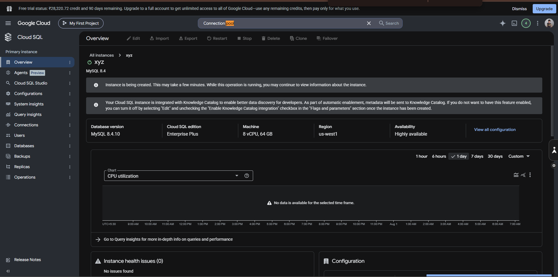This screenshot has height=277, width=558.
Task: Activate Cloud Shell terminal icon
Action: [514, 23]
